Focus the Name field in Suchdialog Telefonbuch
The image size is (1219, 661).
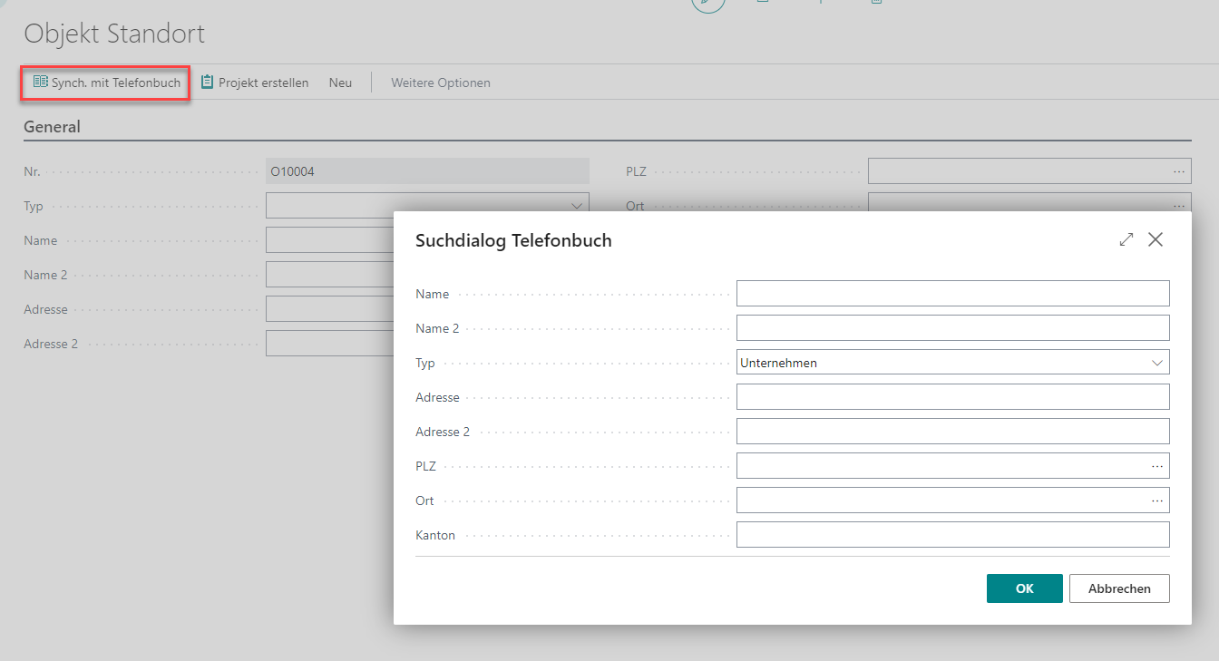click(x=953, y=294)
